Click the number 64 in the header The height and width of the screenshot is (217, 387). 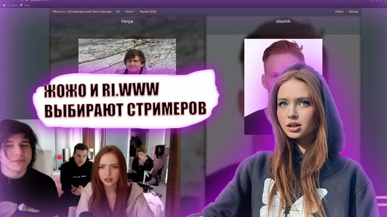[x=118, y=12]
